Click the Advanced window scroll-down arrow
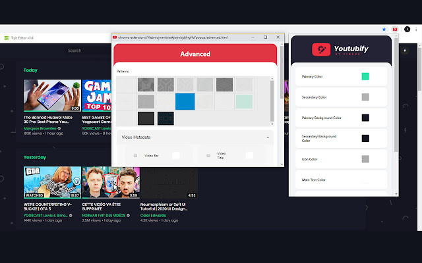This screenshot has width=422, height=263. (x=282, y=164)
